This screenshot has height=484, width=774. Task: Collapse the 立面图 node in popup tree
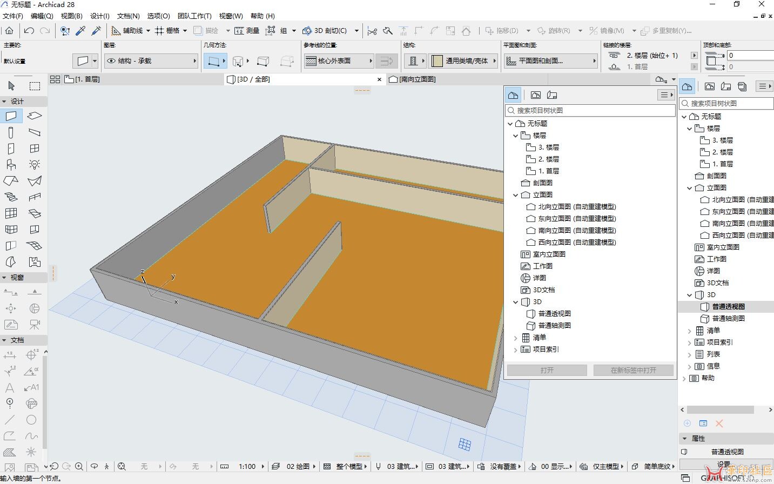(515, 195)
